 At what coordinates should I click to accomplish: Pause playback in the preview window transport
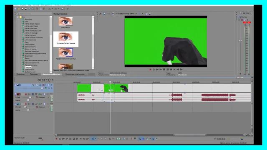point(164,70)
